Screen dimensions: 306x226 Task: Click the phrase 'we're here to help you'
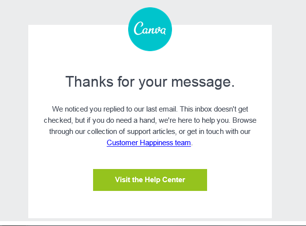[x=194, y=120]
